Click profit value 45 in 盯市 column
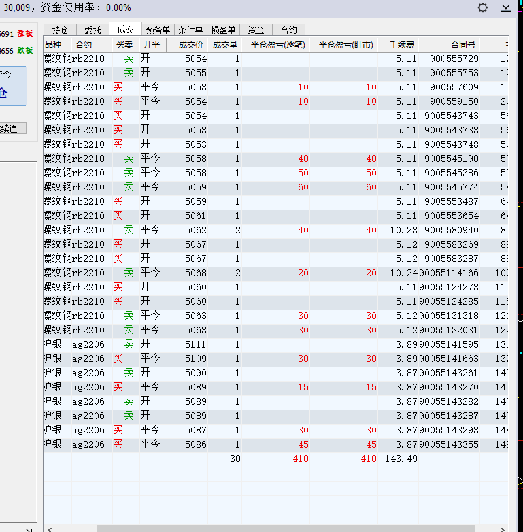This screenshot has height=532, width=523. coord(371,444)
